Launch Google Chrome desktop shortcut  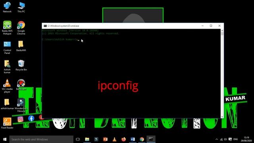[x=21, y=28]
